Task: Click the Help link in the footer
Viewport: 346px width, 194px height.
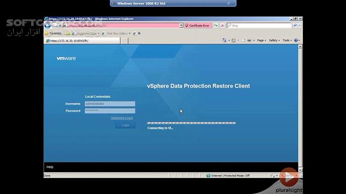Action: coord(50,167)
